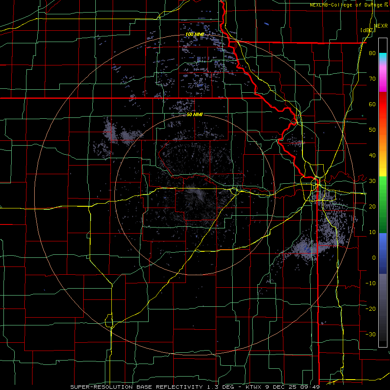Click the 40 value on reflectivity scale

coord(372,156)
